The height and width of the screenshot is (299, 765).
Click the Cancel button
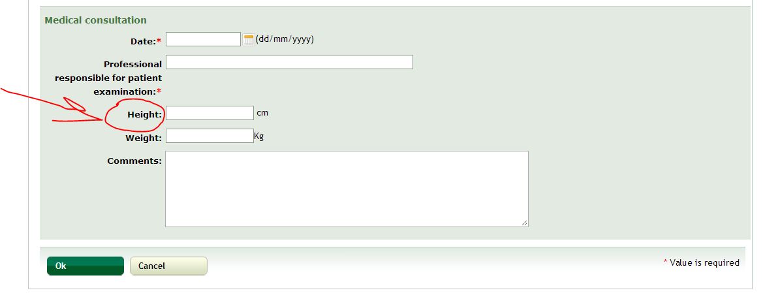coord(169,266)
